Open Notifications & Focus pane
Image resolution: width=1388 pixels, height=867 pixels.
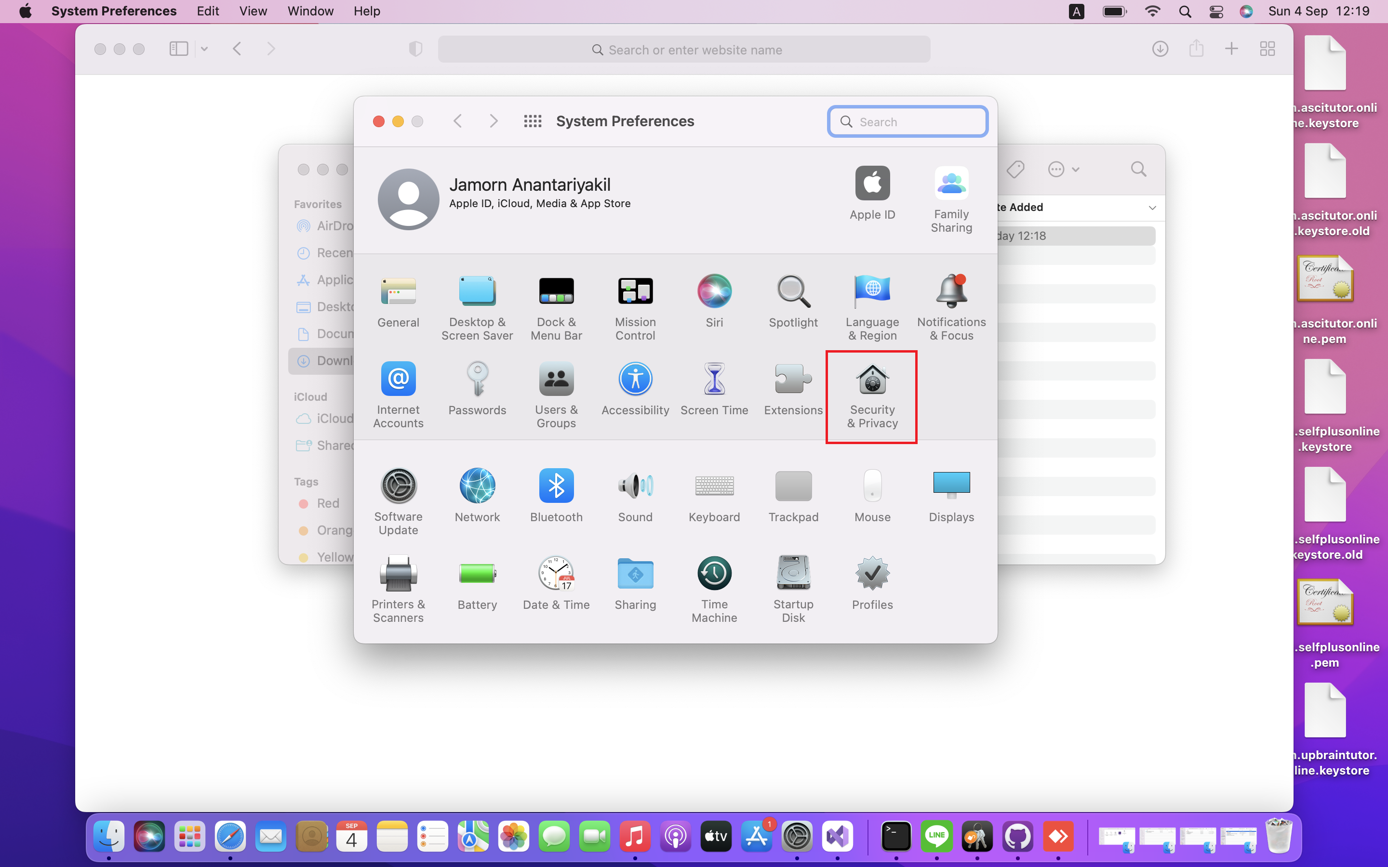(951, 308)
